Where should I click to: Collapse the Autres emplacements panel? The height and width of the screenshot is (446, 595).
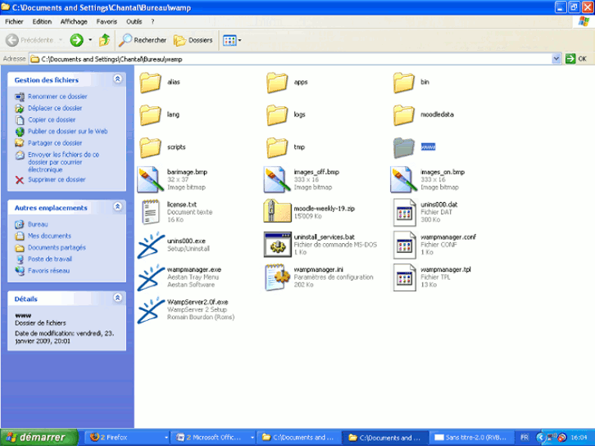118,207
